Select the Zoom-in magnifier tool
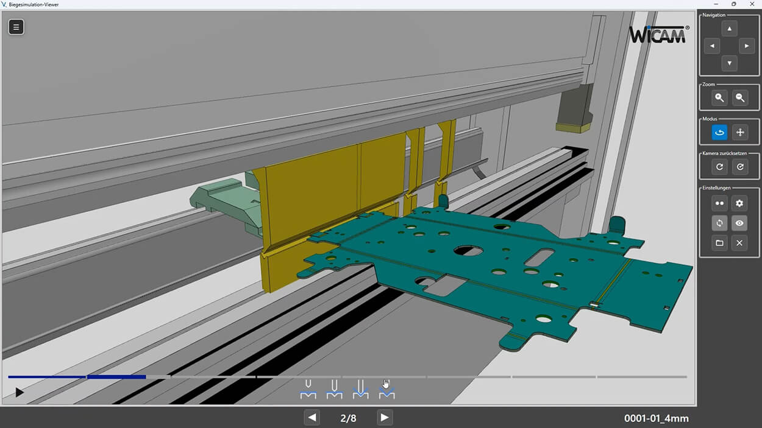Screen dimensions: 762x428 coord(719,97)
